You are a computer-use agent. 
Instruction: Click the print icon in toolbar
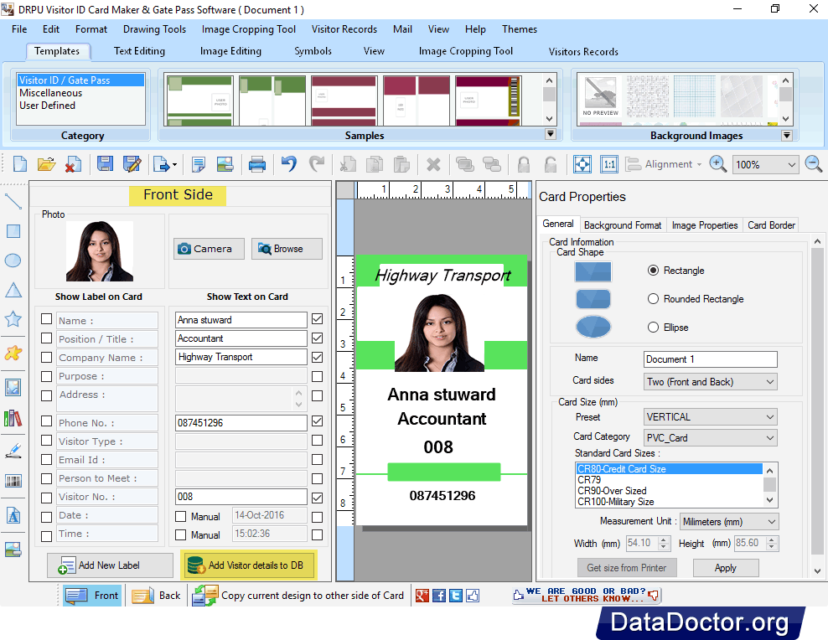pyautogui.click(x=257, y=164)
